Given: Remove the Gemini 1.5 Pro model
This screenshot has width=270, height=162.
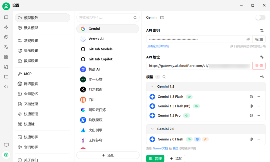Looking at the screenshot, I should click(x=259, y=115).
